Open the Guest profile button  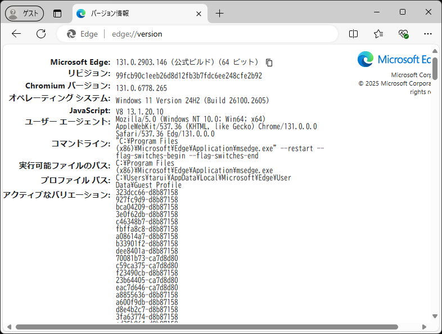25,14
